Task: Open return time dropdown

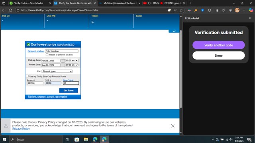Action: coord(72,65)
